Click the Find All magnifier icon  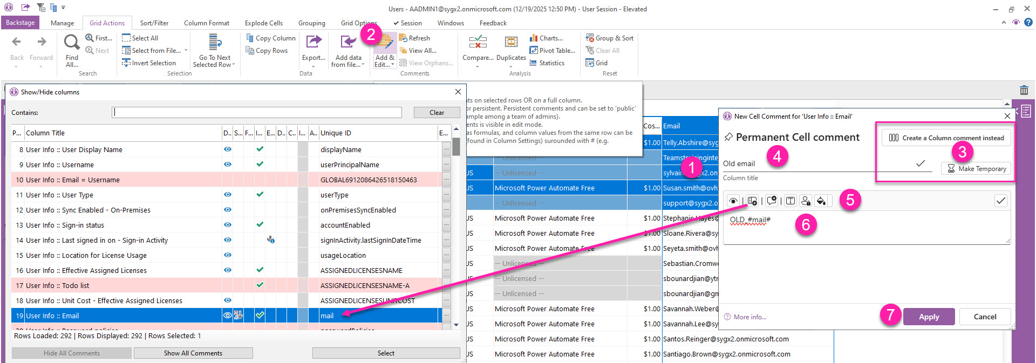pos(72,43)
